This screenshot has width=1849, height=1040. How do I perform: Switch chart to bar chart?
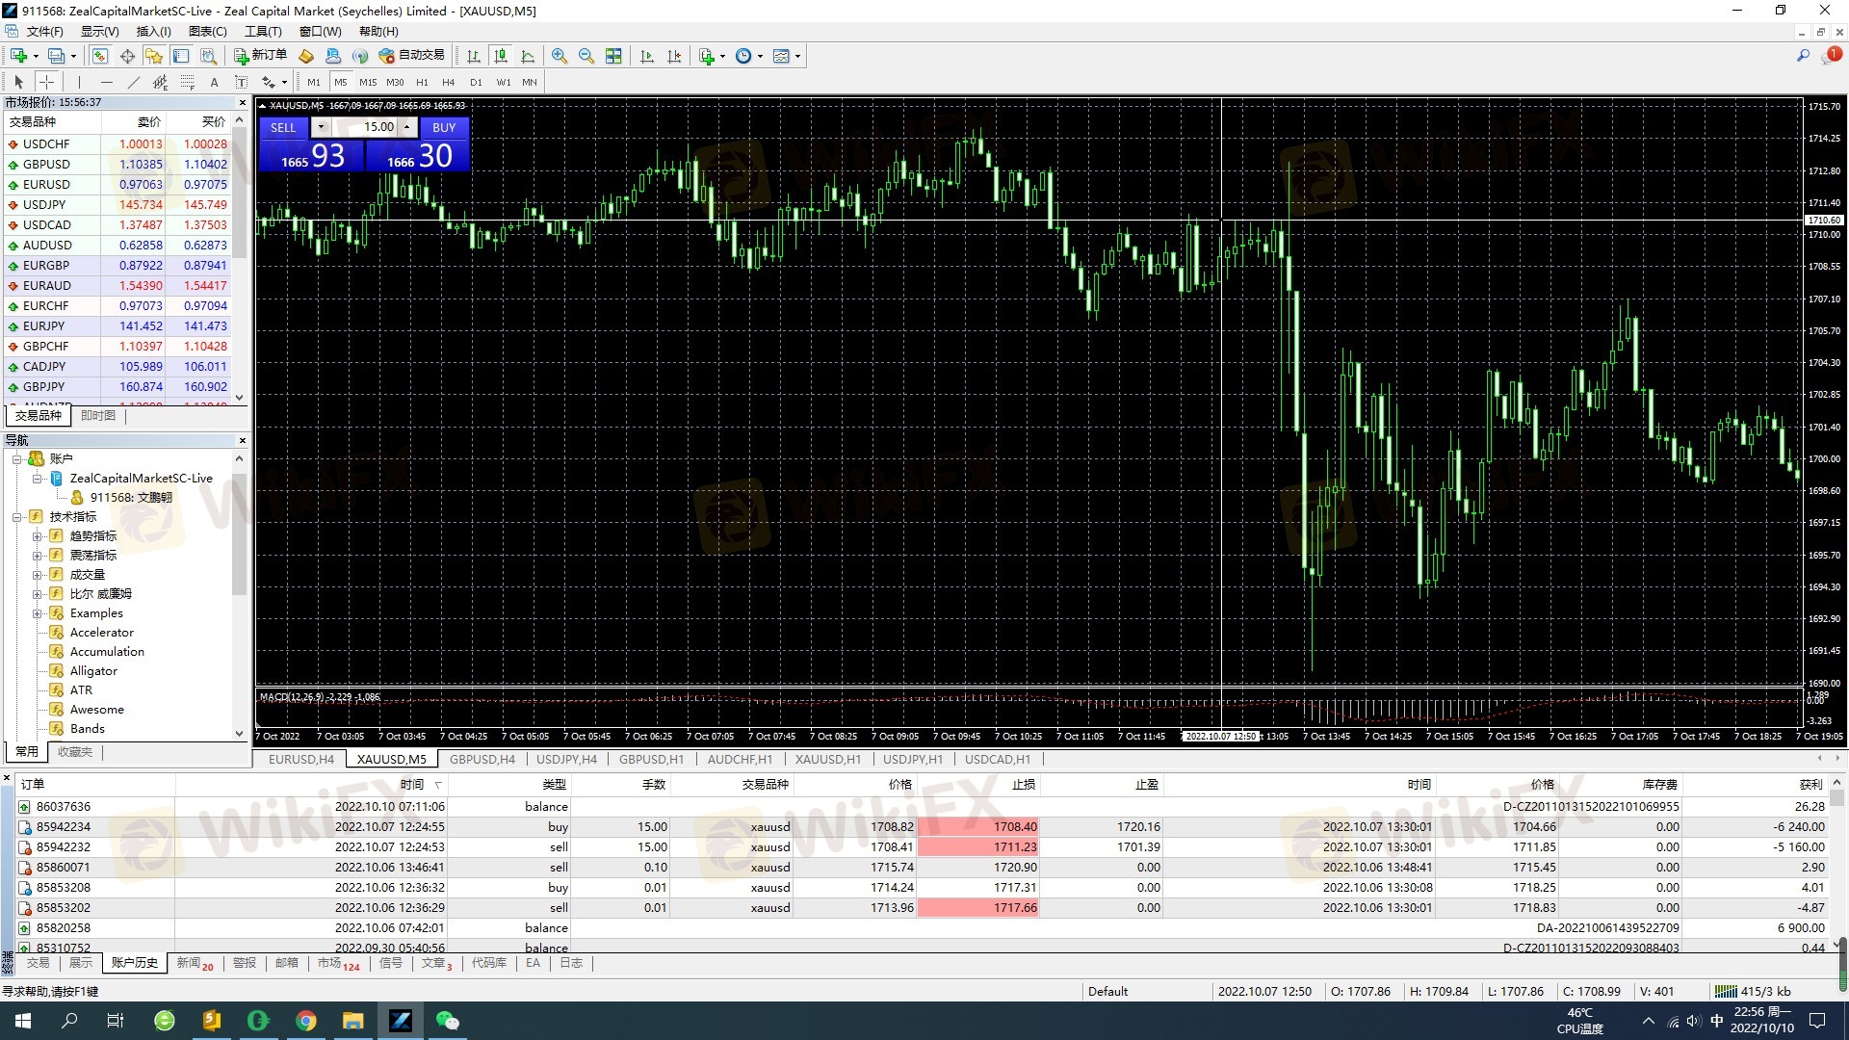point(474,56)
